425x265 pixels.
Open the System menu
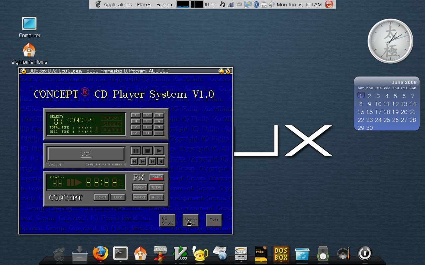click(x=165, y=5)
